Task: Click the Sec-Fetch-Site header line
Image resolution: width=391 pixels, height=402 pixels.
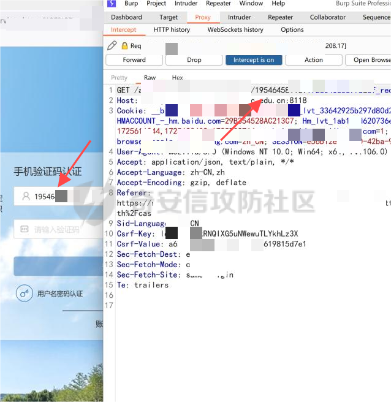Action: click(x=175, y=275)
